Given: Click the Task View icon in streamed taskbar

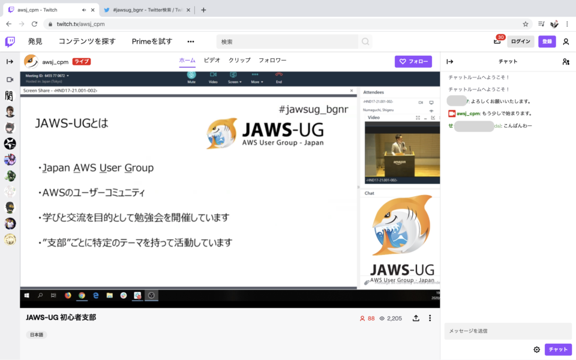Looking at the screenshot, I should tap(53, 295).
